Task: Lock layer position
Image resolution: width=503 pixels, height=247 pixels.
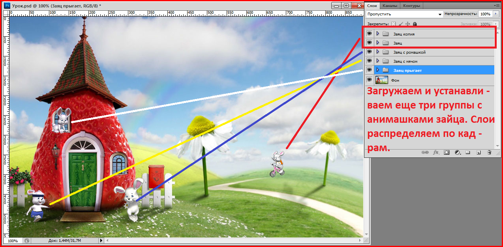Action: point(408,24)
